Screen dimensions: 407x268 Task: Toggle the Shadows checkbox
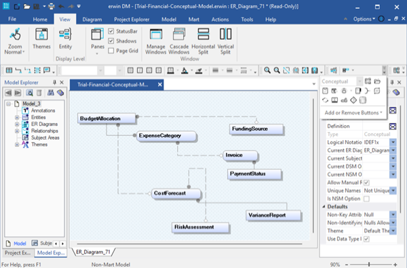111,41
